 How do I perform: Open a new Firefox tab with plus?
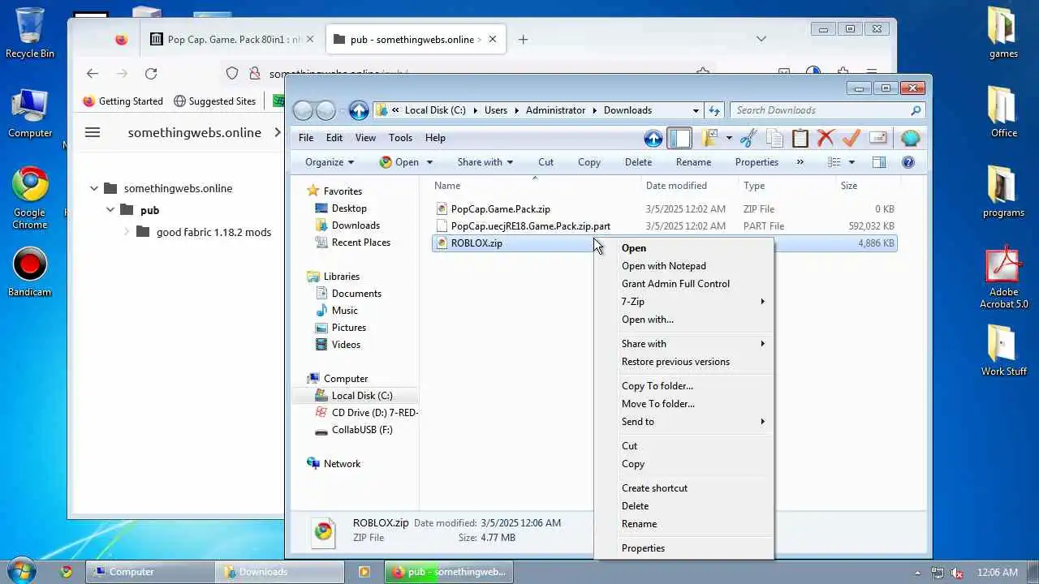coord(523,39)
